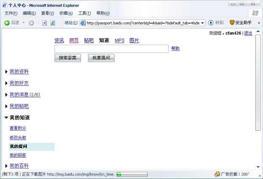Click the 广告拦截：280 status text

coord(235,174)
